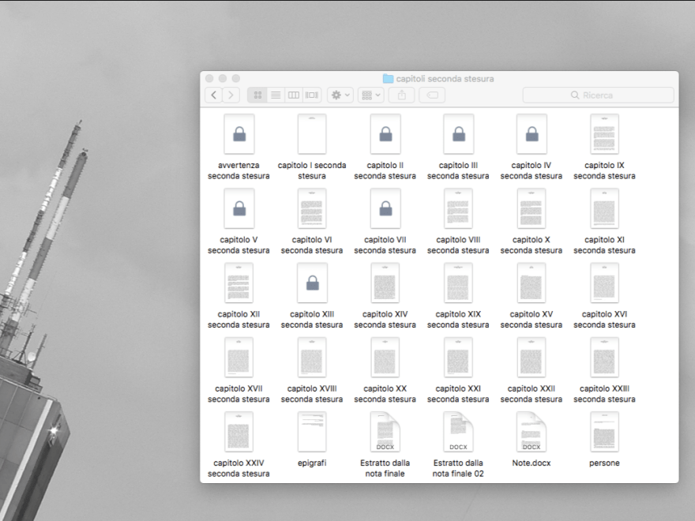
Task: Select the Note.docx file
Action: 532,432
